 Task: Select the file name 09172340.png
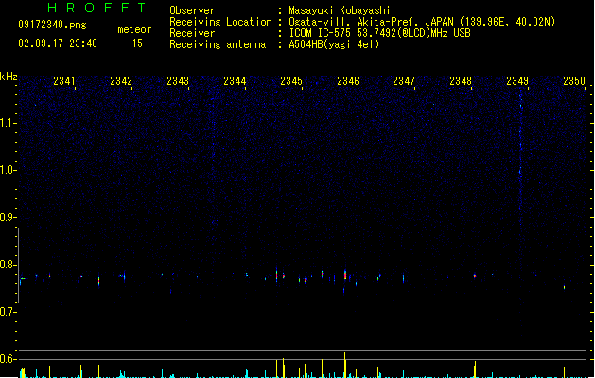[x=52, y=25]
